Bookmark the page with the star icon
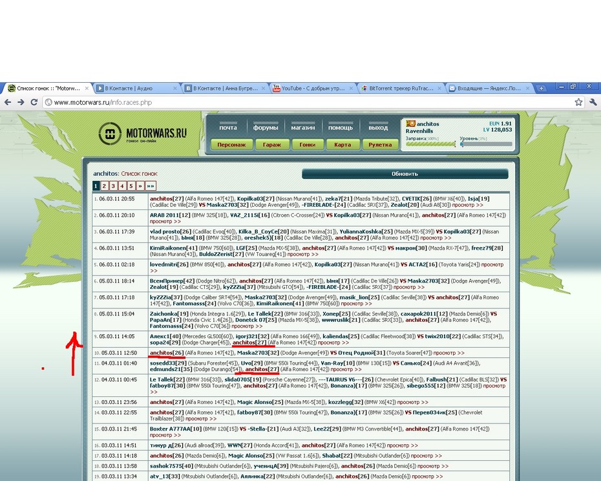The width and height of the screenshot is (601, 481). point(578,102)
